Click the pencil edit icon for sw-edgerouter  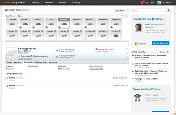(x=127, y=49)
